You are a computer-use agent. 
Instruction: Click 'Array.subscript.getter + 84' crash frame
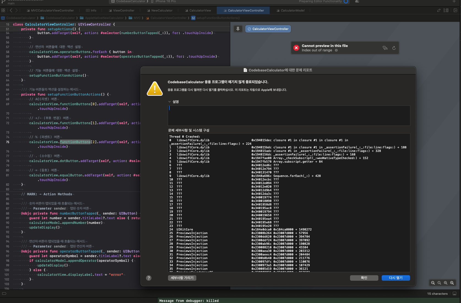(298, 162)
